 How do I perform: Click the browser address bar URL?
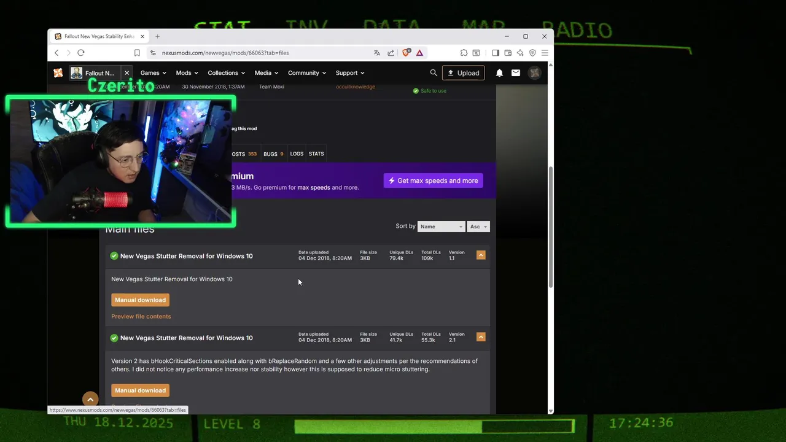225,53
